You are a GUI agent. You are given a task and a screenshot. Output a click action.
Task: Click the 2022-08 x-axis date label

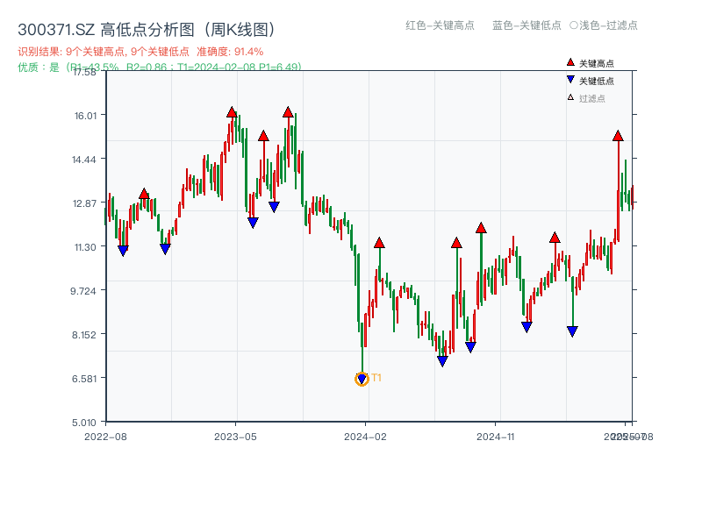105,437
